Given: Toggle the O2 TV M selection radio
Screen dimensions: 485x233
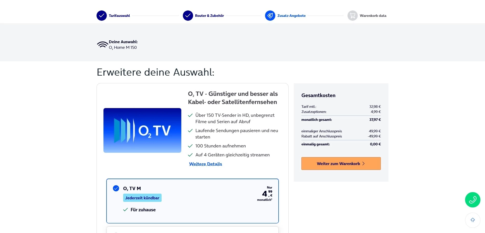Looking at the screenshot, I should coord(116,188).
